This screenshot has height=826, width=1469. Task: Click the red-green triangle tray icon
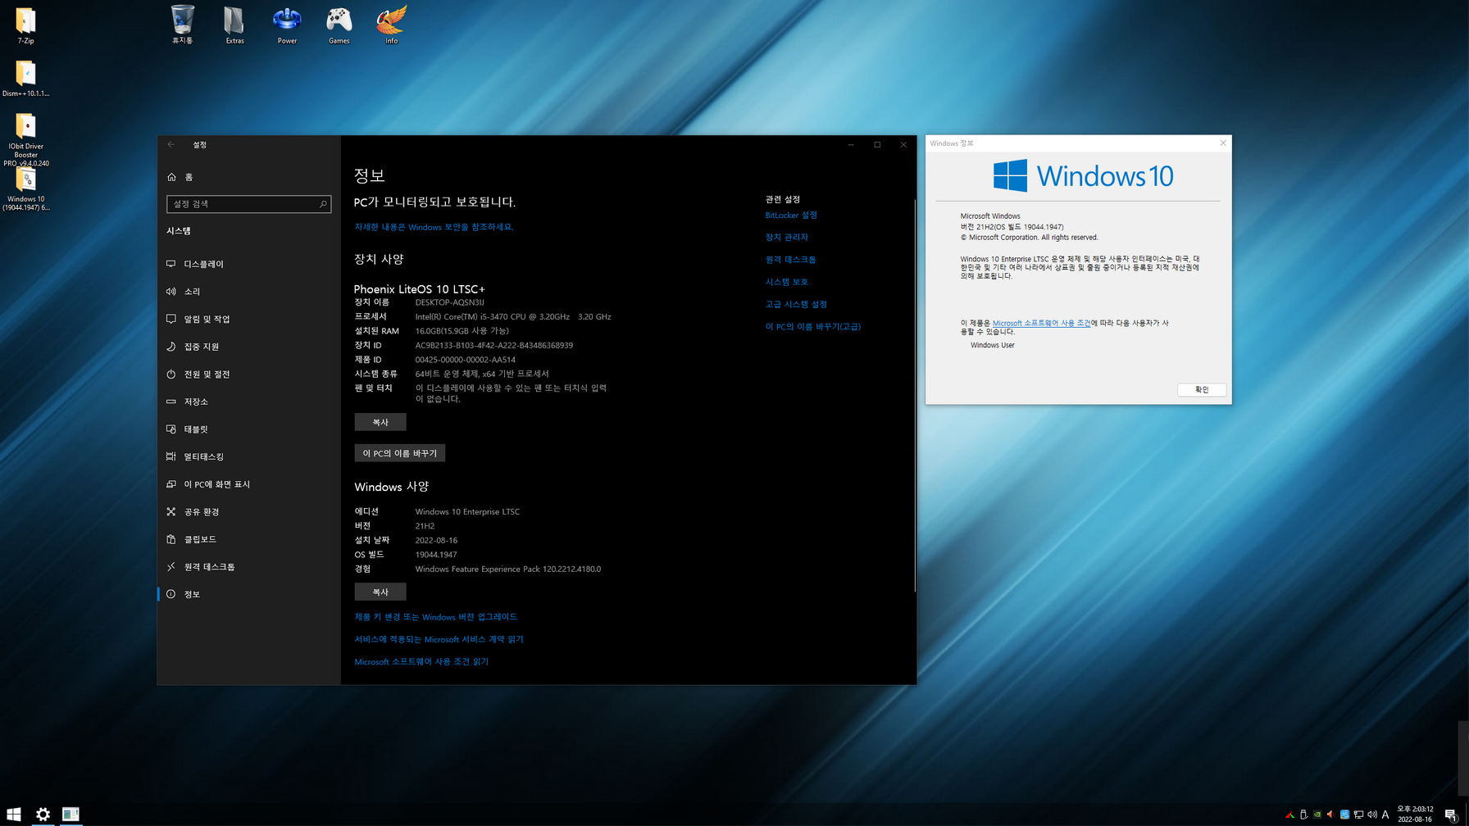pos(1289,815)
